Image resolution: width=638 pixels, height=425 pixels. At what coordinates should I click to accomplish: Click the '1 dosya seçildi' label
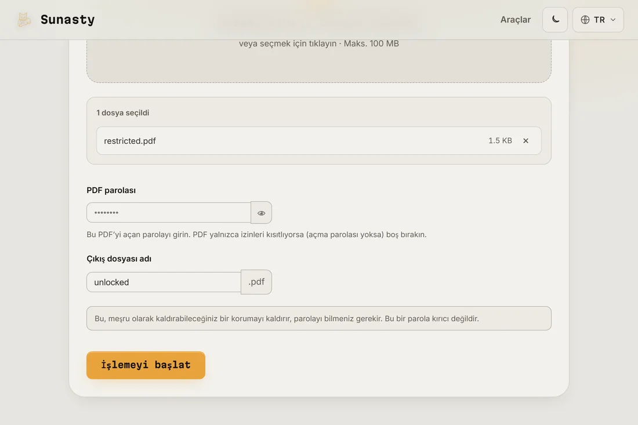[x=123, y=112]
